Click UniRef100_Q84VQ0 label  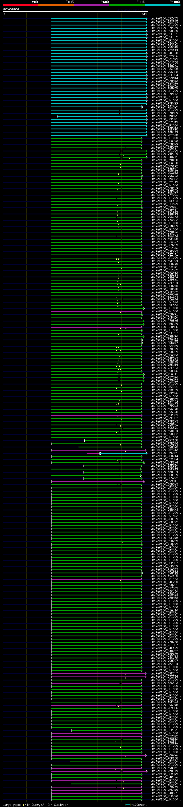(x=164, y=44)
